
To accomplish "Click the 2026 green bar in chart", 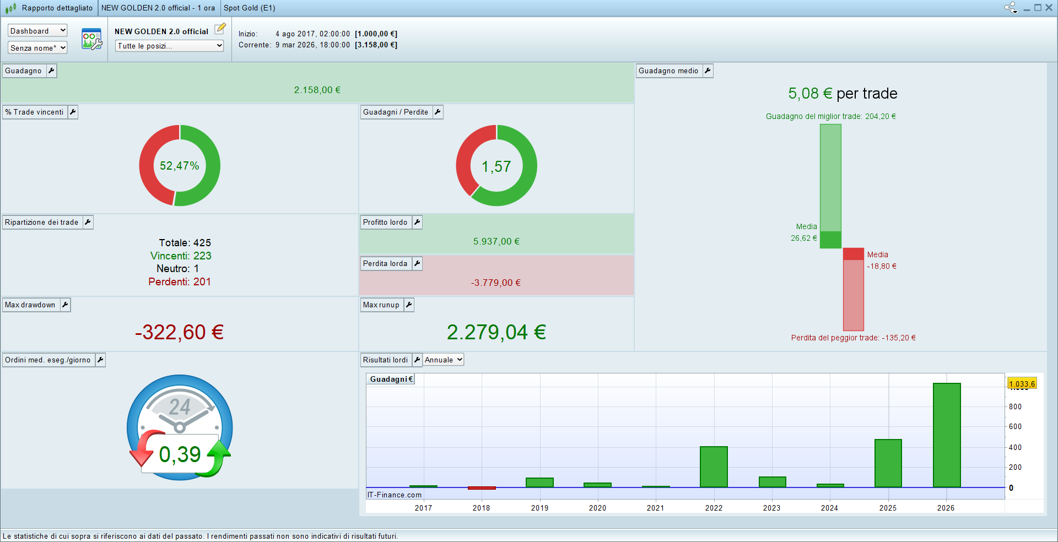I will 947,435.
